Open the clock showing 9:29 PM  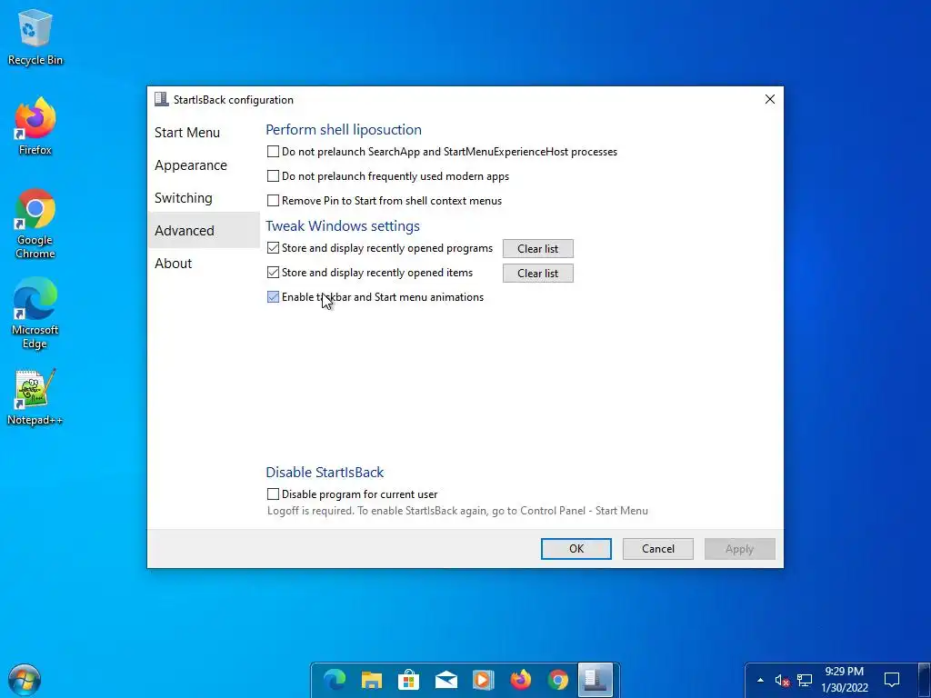click(x=845, y=680)
